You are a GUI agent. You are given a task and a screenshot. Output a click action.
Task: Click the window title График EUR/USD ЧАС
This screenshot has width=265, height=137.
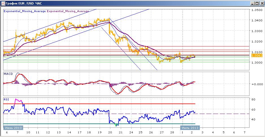pyautogui.click(x=24, y=3)
